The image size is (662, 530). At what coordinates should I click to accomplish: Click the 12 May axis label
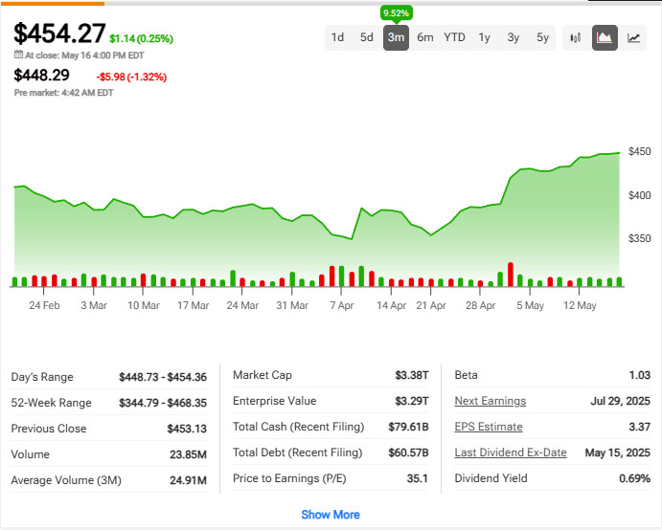[580, 305]
